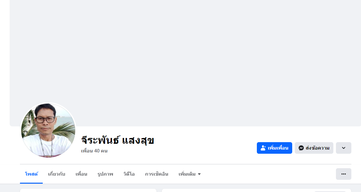This screenshot has height=192, width=361.
Task: Go to the รูปภาพ tab
Action: click(x=105, y=174)
